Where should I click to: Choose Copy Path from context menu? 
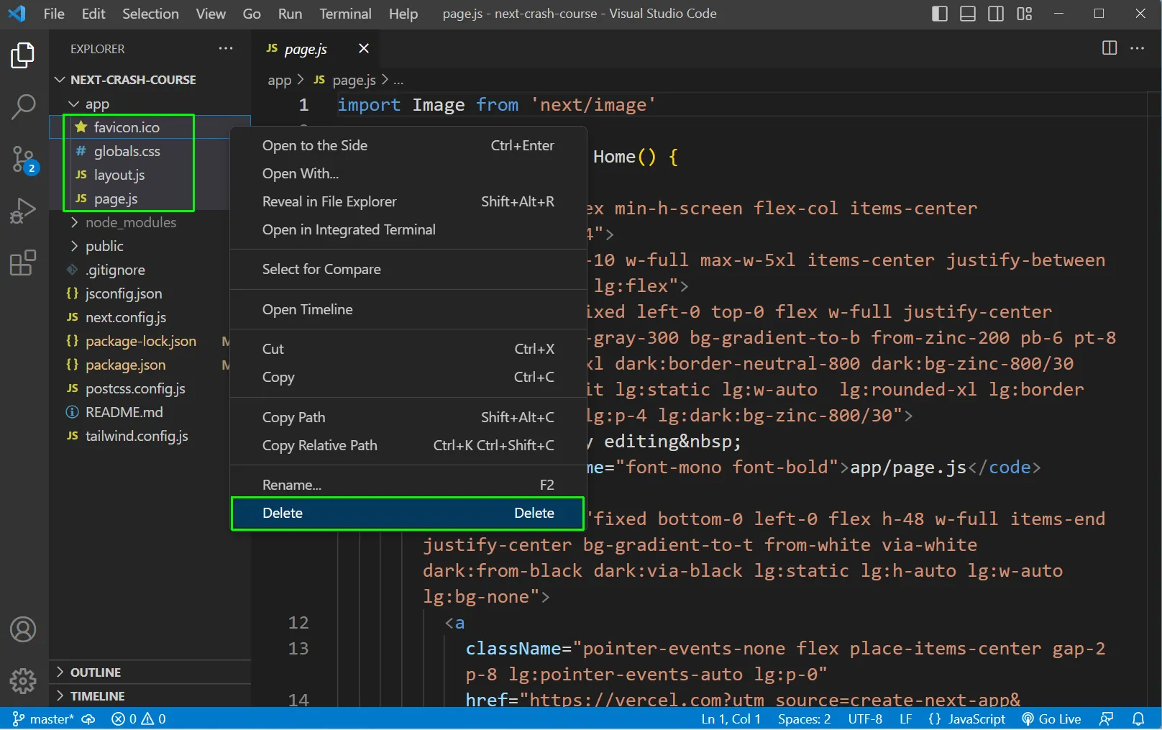(x=408, y=417)
